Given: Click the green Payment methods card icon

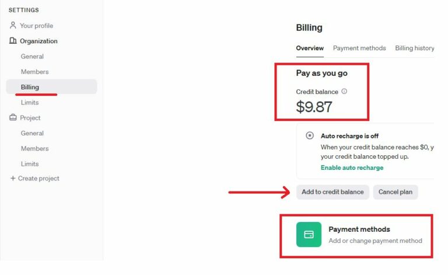Looking at the screenshot, I should pos(309,234).
